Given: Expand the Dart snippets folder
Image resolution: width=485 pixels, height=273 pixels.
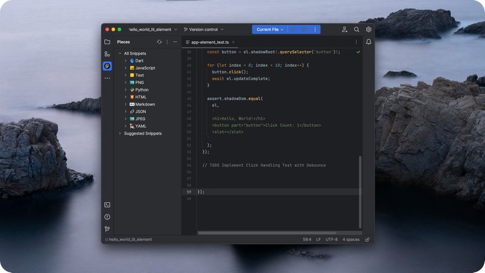Looking at the screenshot, I should pos(125,61).
